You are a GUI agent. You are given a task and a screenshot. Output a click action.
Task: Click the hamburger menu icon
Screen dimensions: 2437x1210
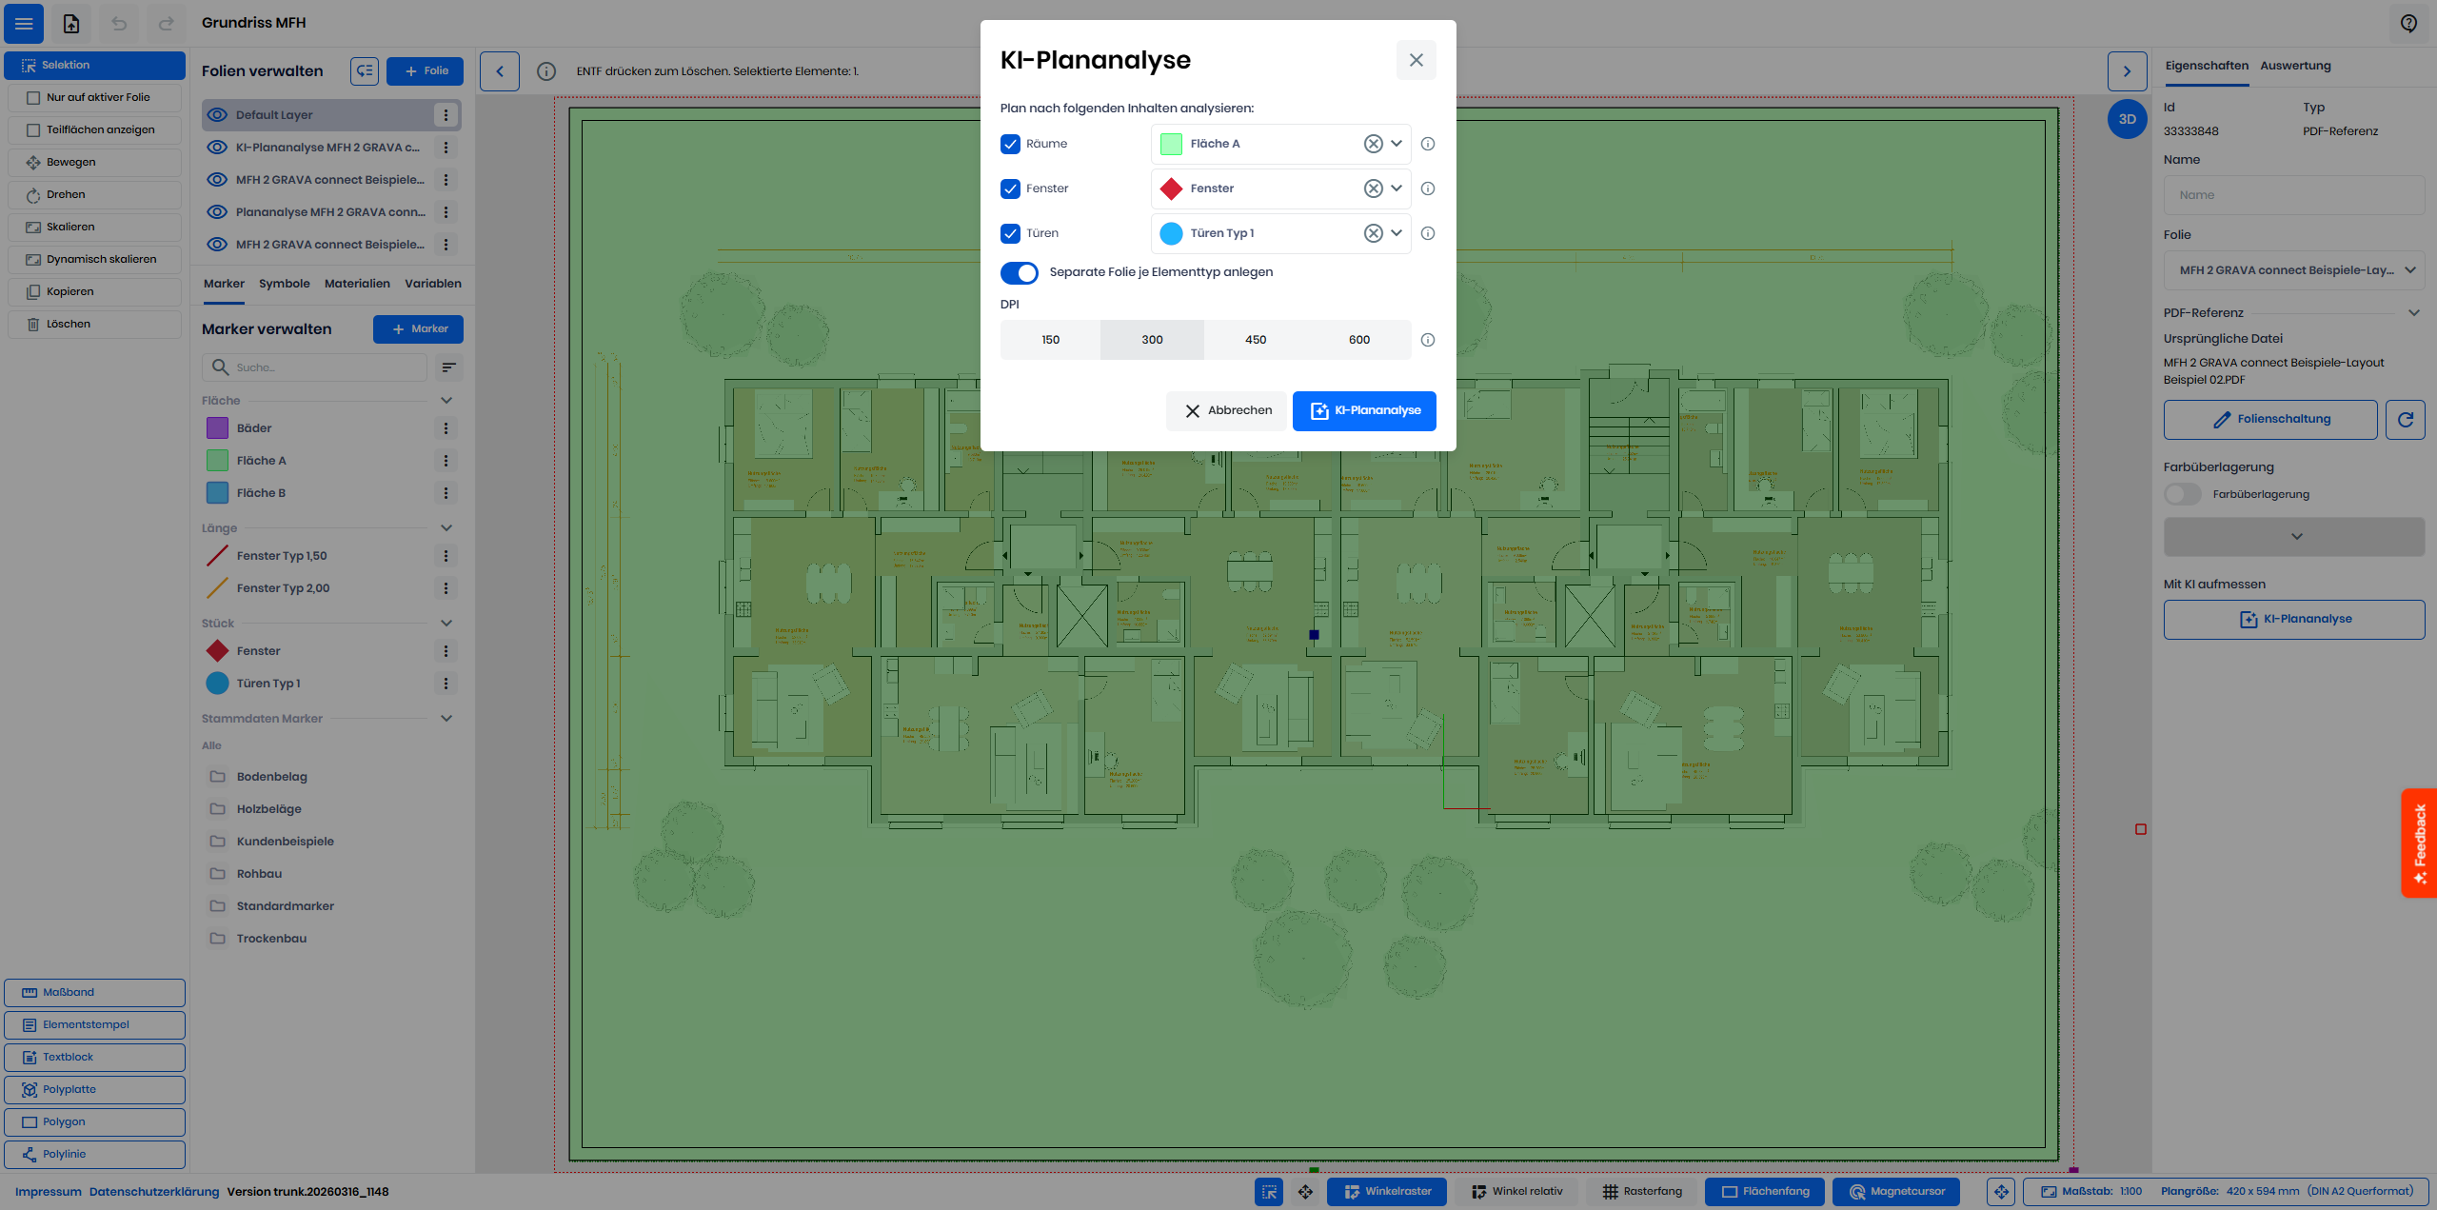[x=24, y=23]
